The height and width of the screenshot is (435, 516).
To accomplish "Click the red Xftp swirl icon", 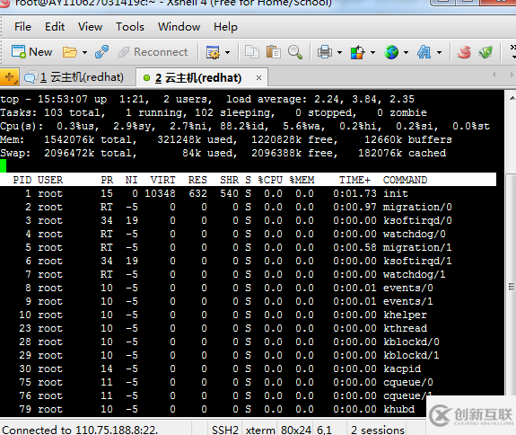I will 464,52.
